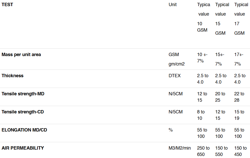Select the 15 GSM typical value header
250x158 pixels.
point(222,19)
